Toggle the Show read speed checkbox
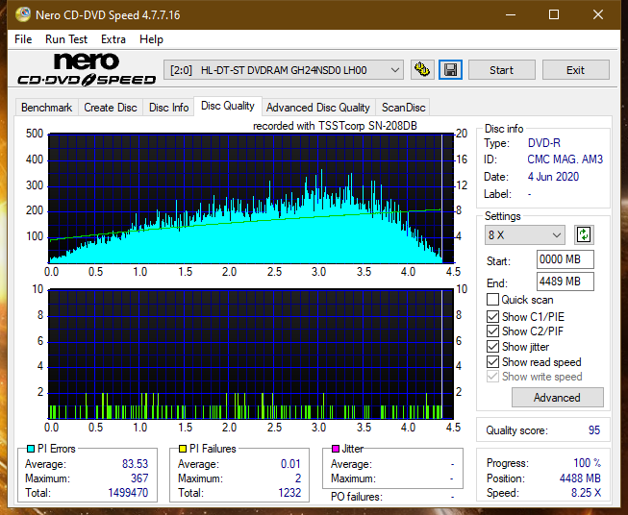 [x=492, y=361]
